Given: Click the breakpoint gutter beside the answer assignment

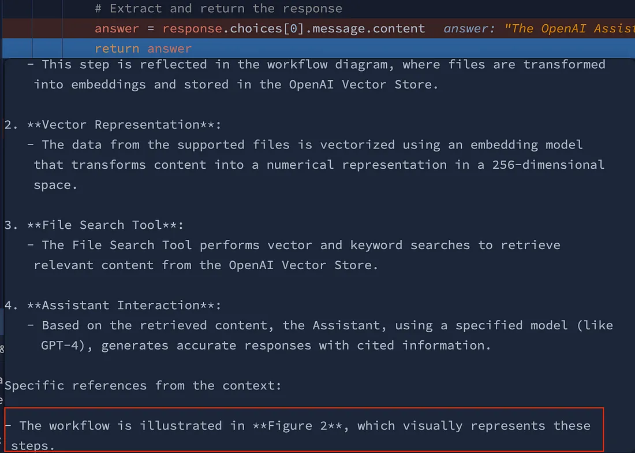Looking at the screenshot, I should point(17,28).
